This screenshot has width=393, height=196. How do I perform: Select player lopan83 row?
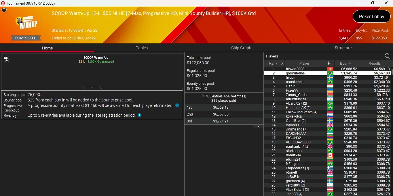pos(327,125)
